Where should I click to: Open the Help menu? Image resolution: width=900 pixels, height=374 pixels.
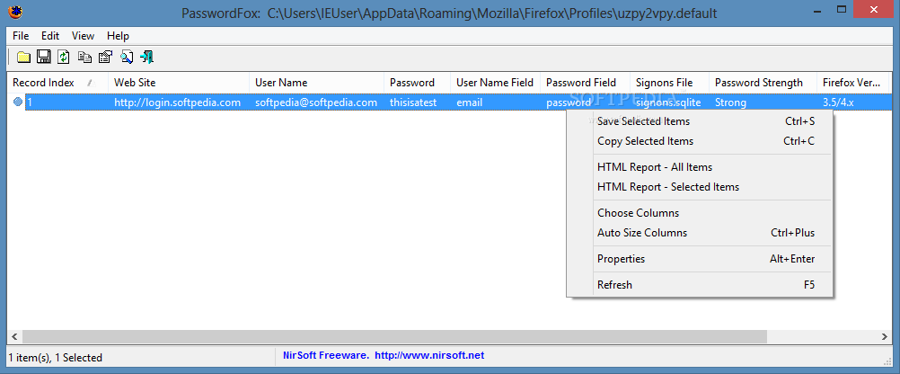coord(118,36)
